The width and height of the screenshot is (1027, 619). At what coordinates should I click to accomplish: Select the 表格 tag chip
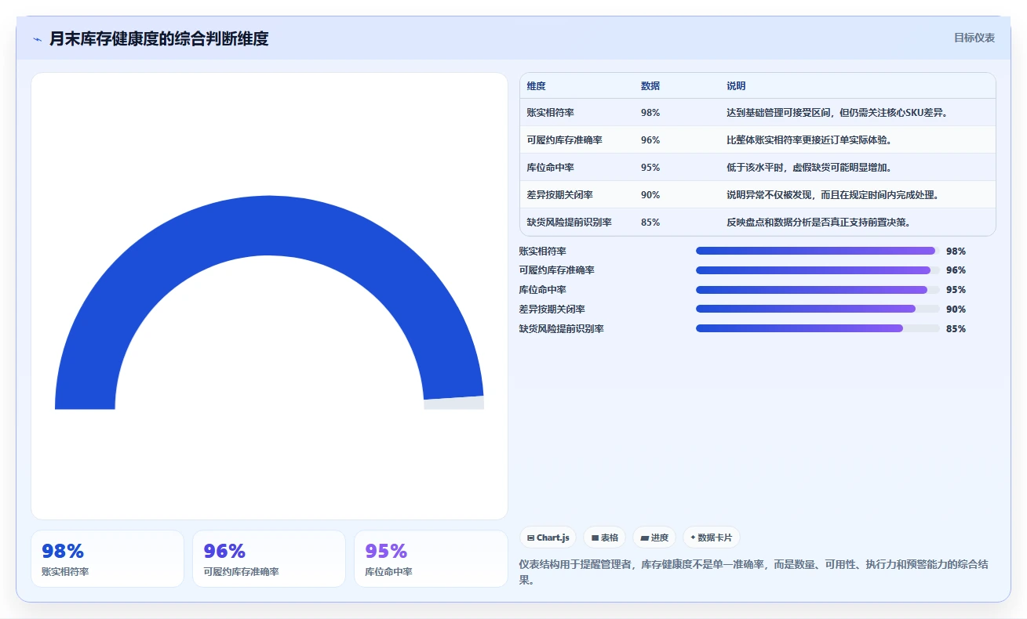point(604,538)
